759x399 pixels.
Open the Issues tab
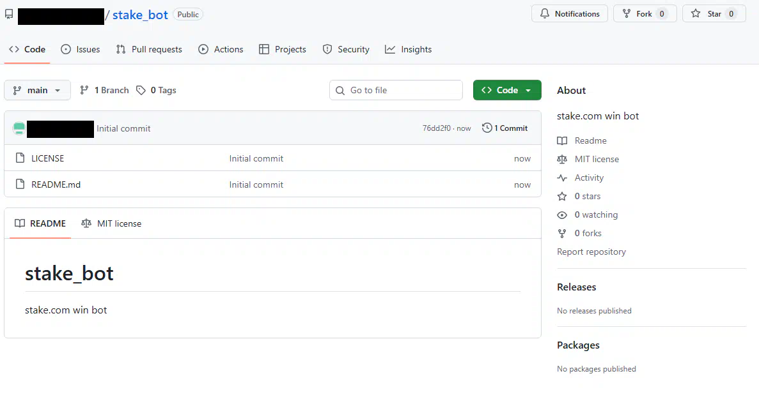[81, 49]
